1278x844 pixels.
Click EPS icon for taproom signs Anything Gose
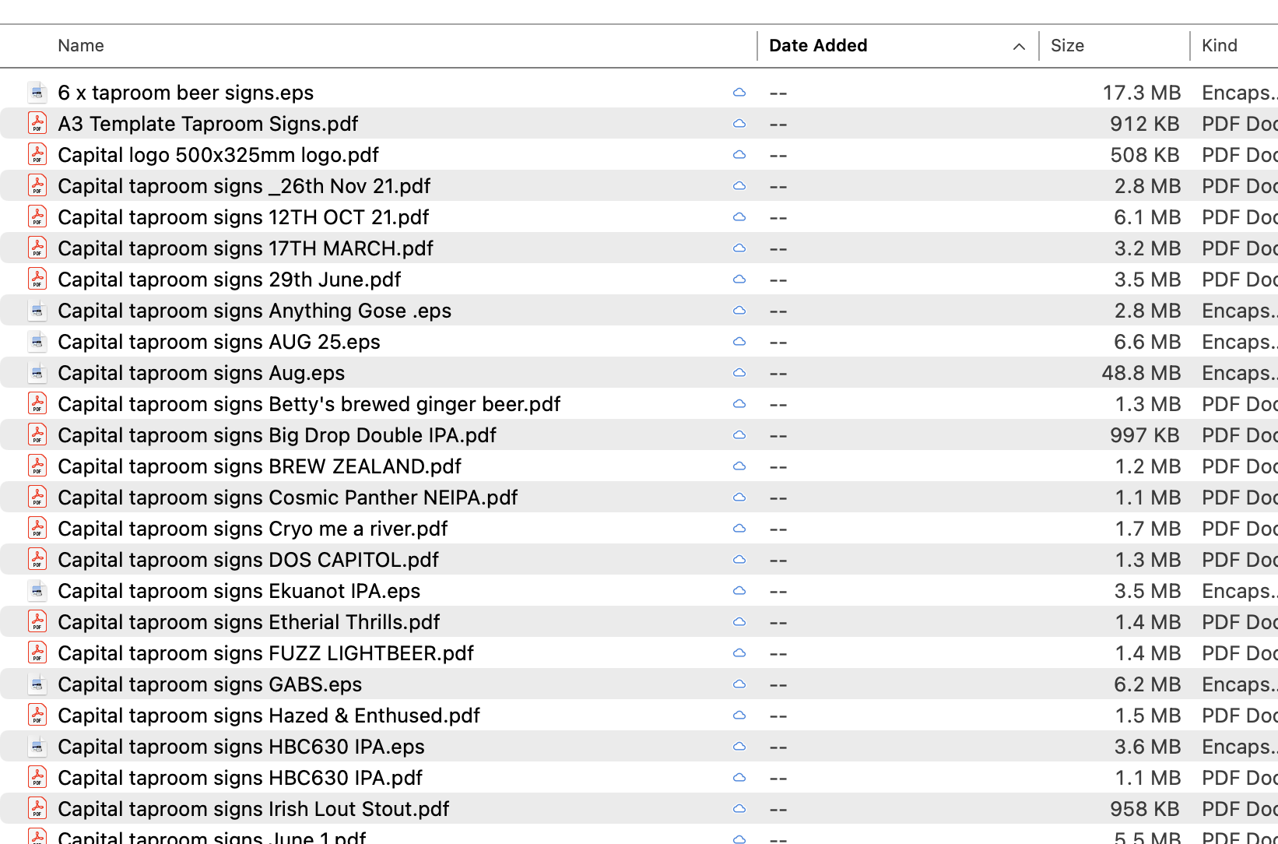37,311
